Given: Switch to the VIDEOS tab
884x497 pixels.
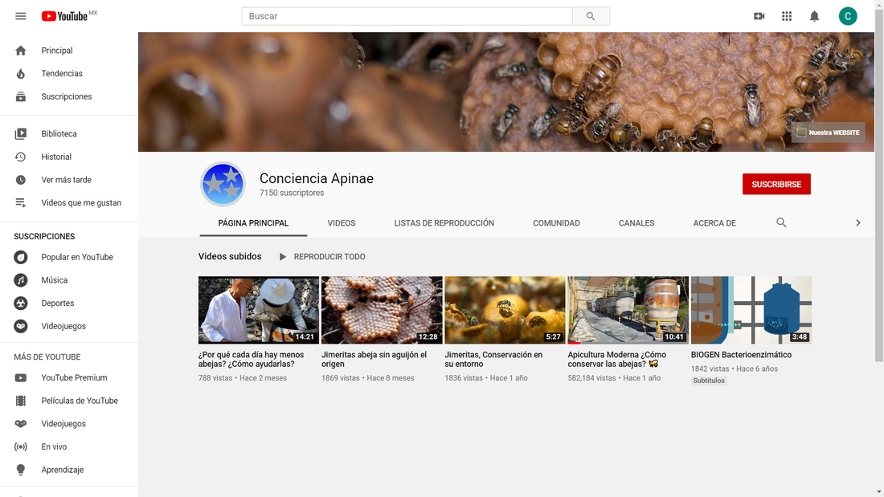Looking at the screenshot, I should tap(342, 223).
